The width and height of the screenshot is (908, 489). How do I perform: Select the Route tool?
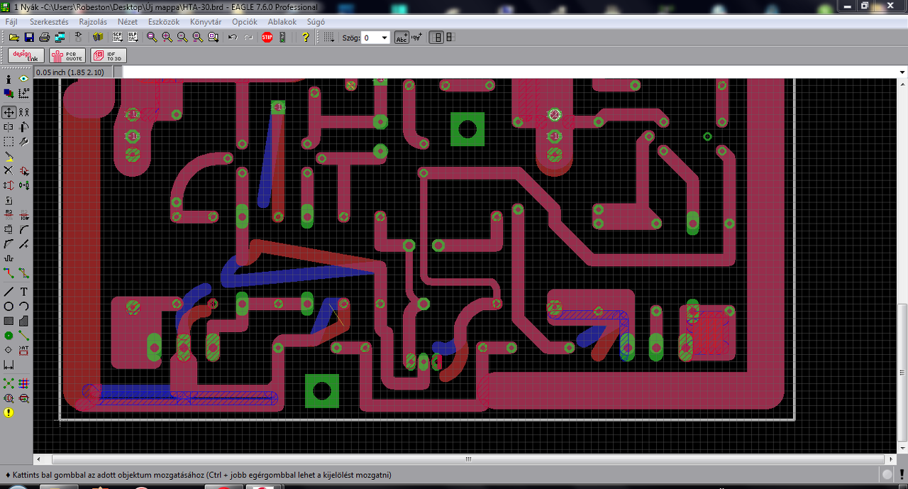coord(9,273)
